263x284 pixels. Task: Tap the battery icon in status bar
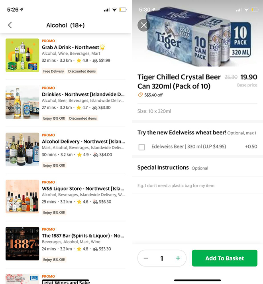click(x=123, y=10)
